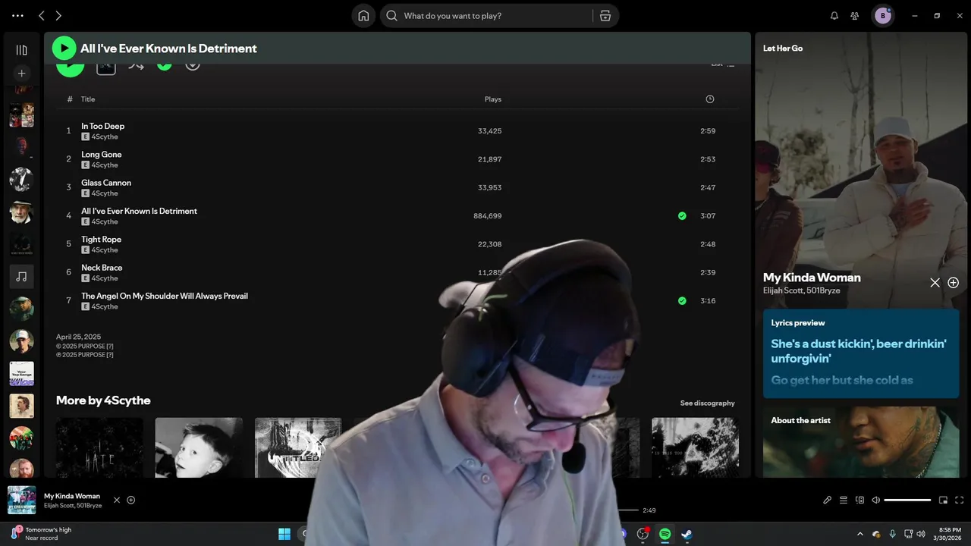This screenshot has height=546, width=971.
Task: Open the Windows Start menu
Action: click(284, 534)
